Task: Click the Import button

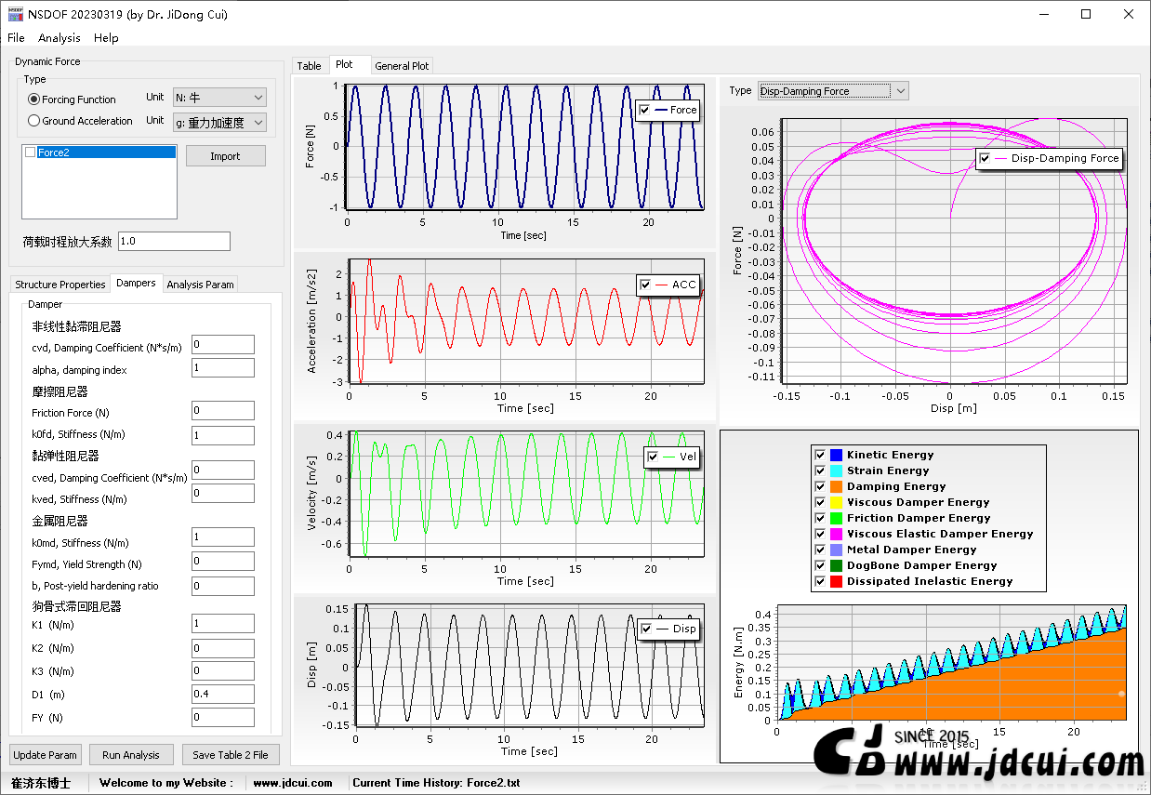Action: click(x=225, y=156)
